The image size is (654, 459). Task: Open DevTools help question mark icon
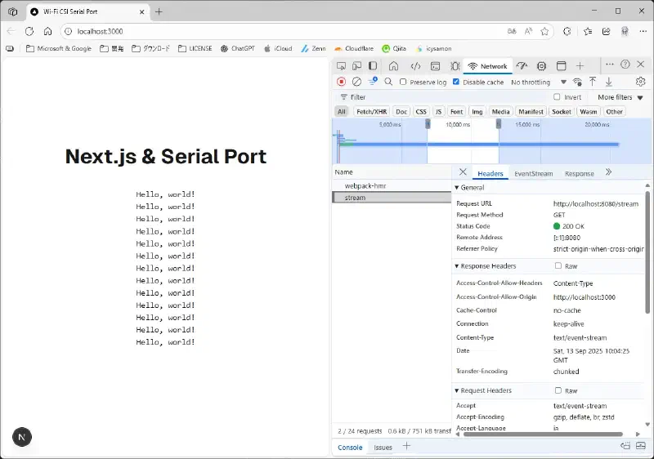pos(625,65)
